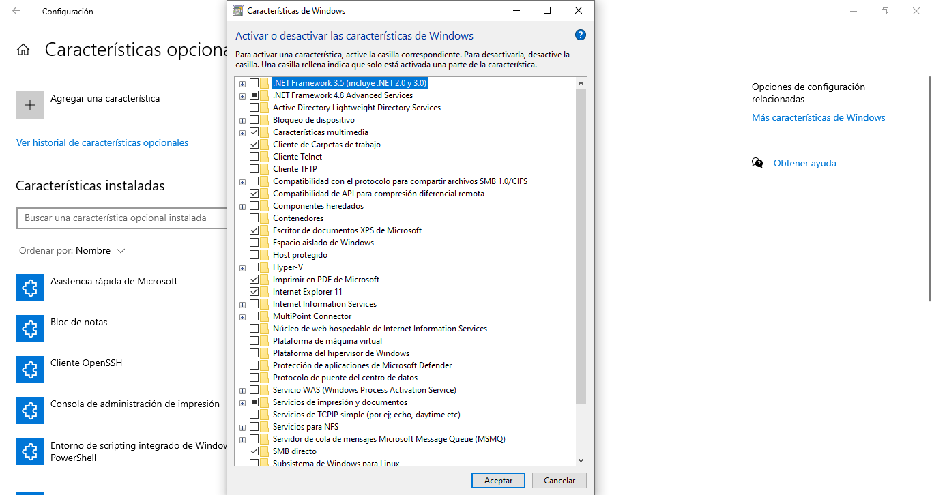The width and height of the screenshot is (932, 495).
Task: Select Servicio WAS (Windows Process Activation Service) text
Action: tap(364, 390)
